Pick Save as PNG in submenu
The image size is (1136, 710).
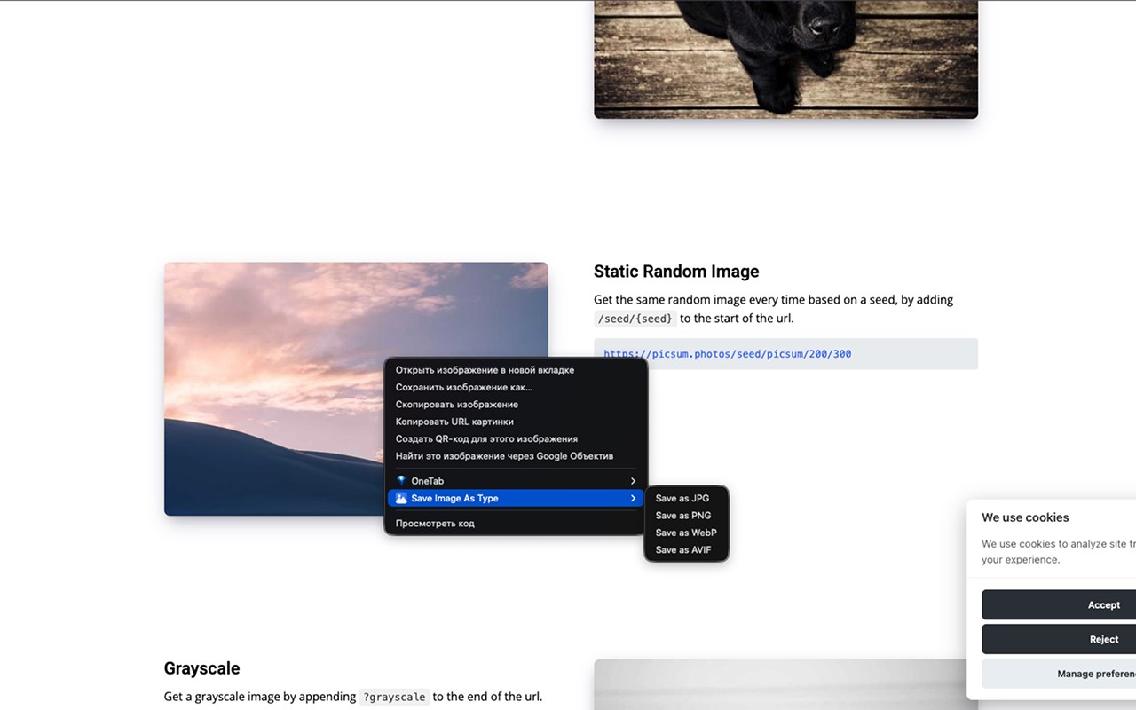click(x=686, y=516)
